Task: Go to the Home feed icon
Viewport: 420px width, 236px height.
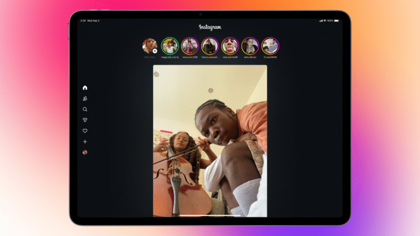Action: tap(85, 87)
